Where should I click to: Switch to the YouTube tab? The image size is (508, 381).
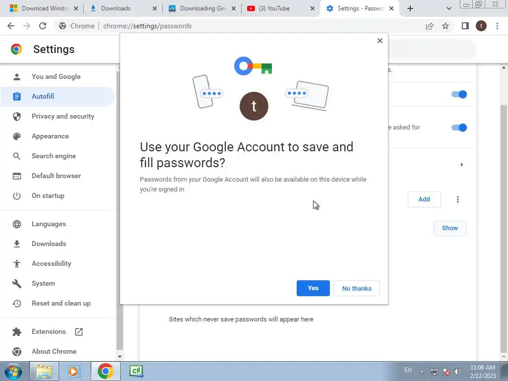[x=274, y=8]
